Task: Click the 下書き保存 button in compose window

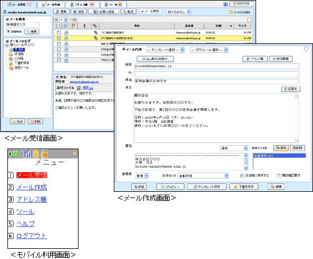Action: point(244,187)
